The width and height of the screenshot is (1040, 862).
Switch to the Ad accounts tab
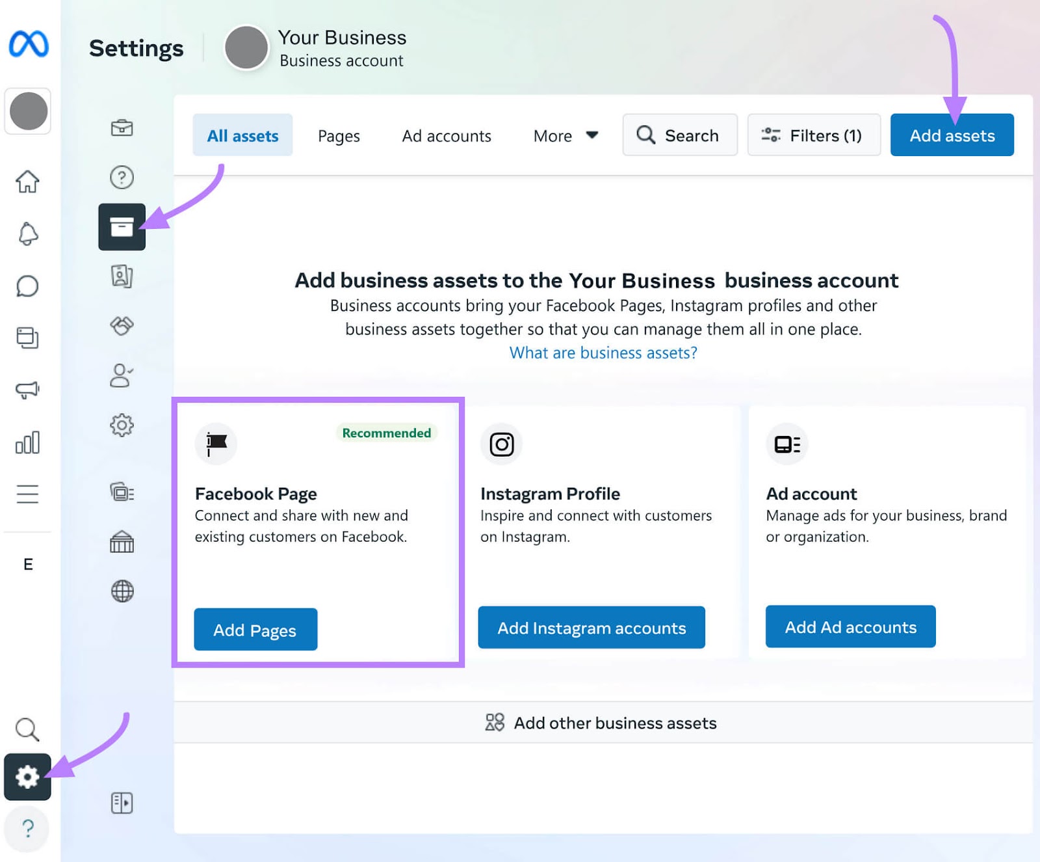(446, 135)
